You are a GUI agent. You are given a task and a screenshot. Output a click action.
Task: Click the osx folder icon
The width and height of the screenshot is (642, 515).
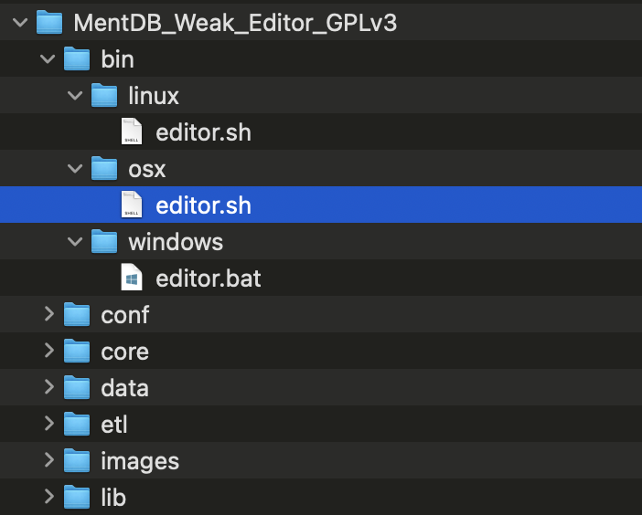point(104,169)
